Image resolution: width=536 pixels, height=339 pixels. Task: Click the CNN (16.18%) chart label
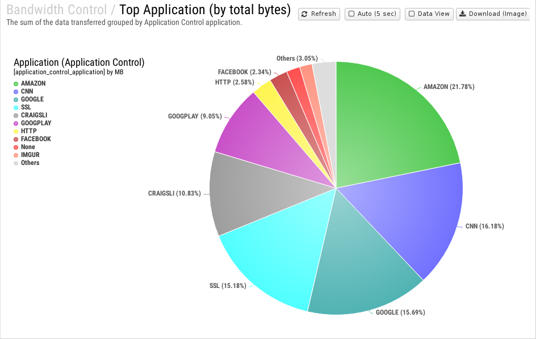pos(484,226)
